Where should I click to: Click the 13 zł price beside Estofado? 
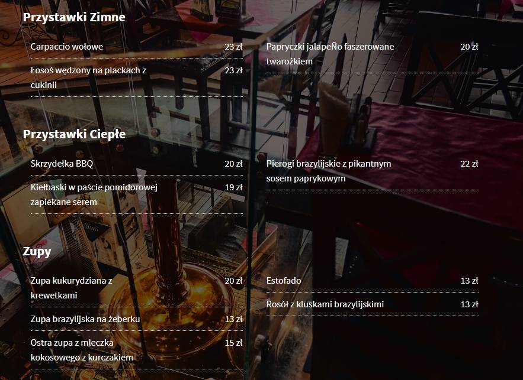click(469, 281)
